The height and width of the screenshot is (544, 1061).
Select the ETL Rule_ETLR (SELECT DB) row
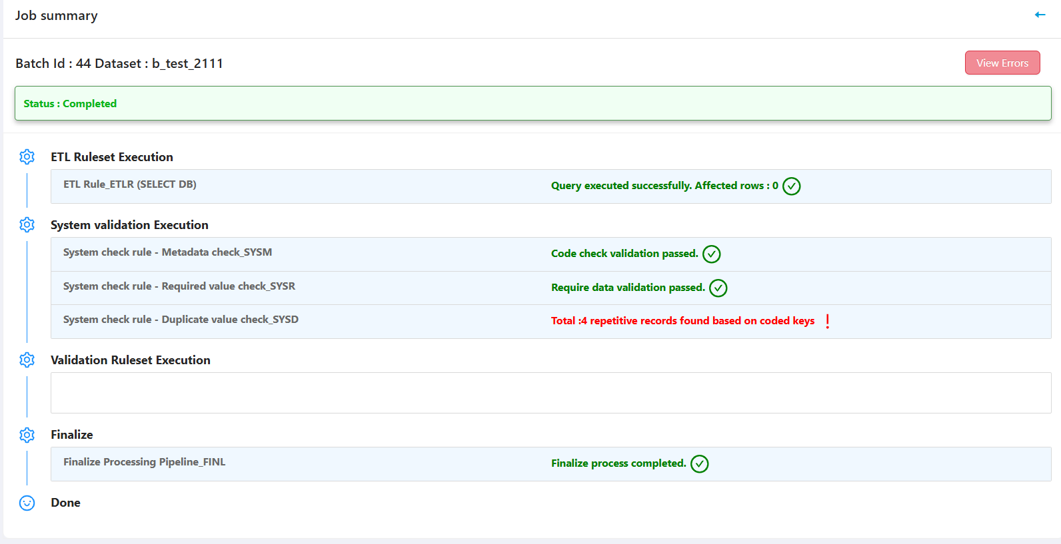(130, 184)
